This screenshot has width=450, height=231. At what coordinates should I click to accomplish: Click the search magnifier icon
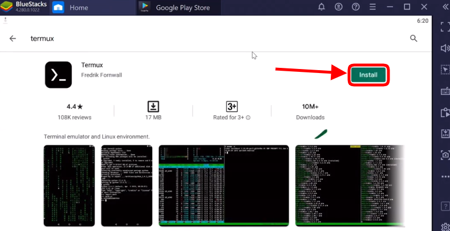click(x=413, y=38)
